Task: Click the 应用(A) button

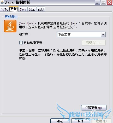Action: [102, 121]
